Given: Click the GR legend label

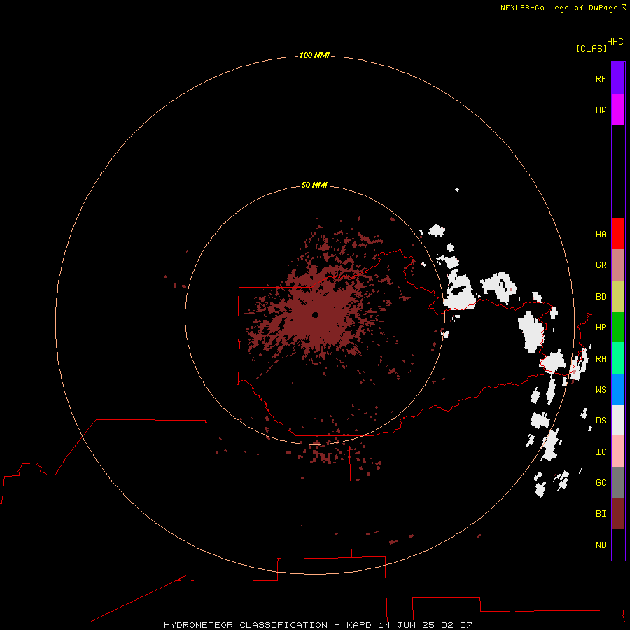Looking at the screenshot, I should 601,265.
